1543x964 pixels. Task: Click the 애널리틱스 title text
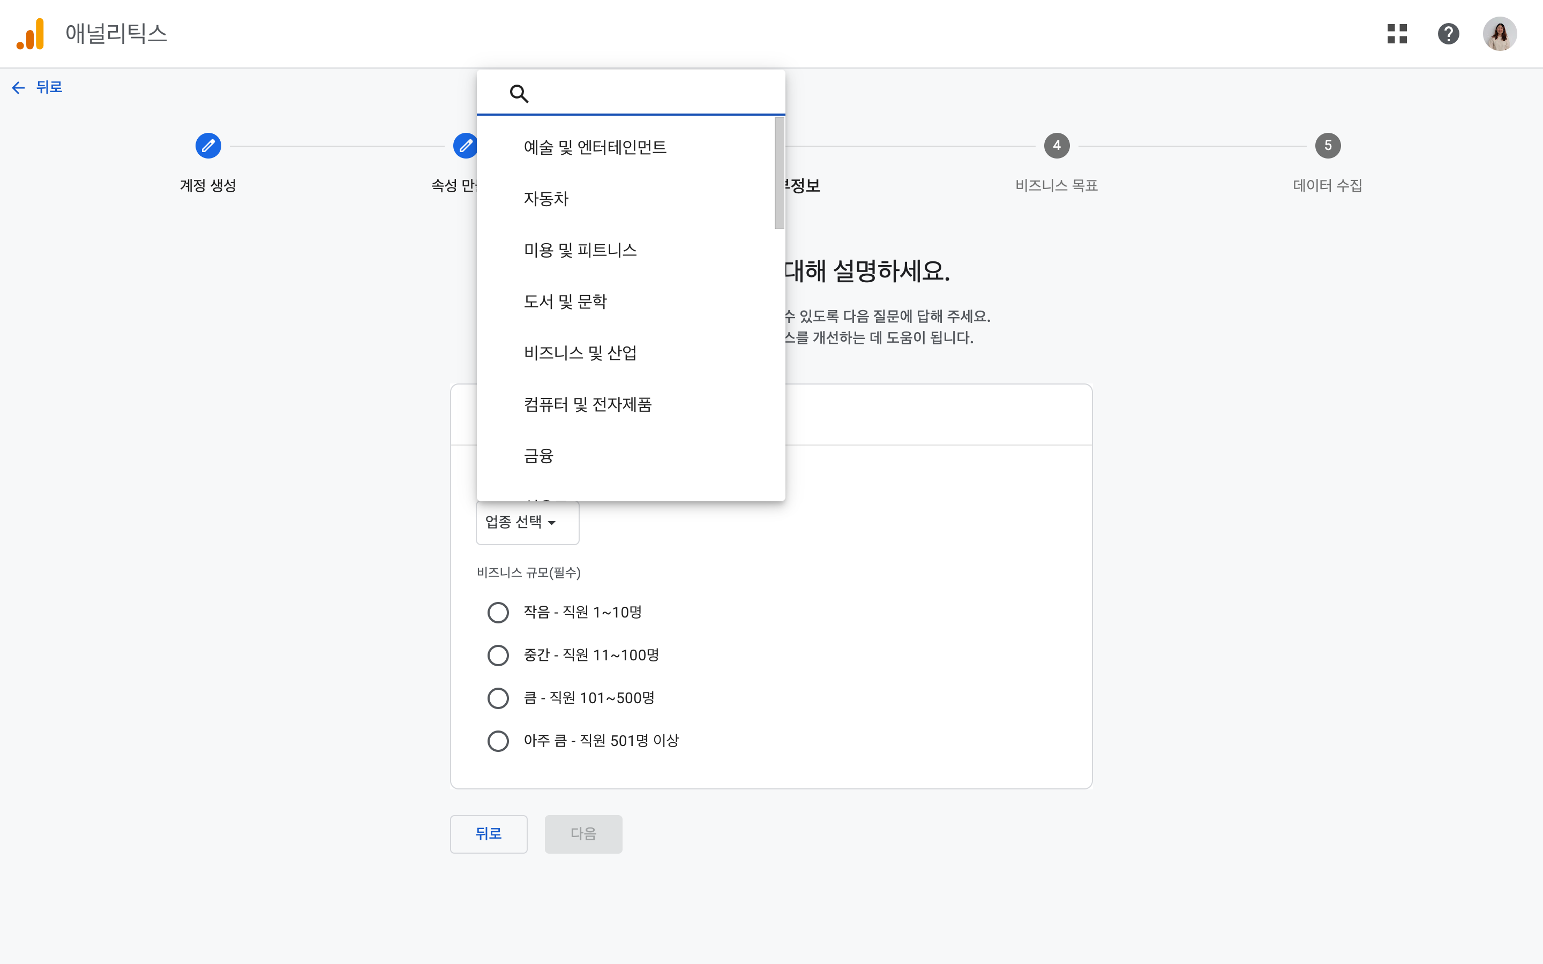(x=116, y=33)
